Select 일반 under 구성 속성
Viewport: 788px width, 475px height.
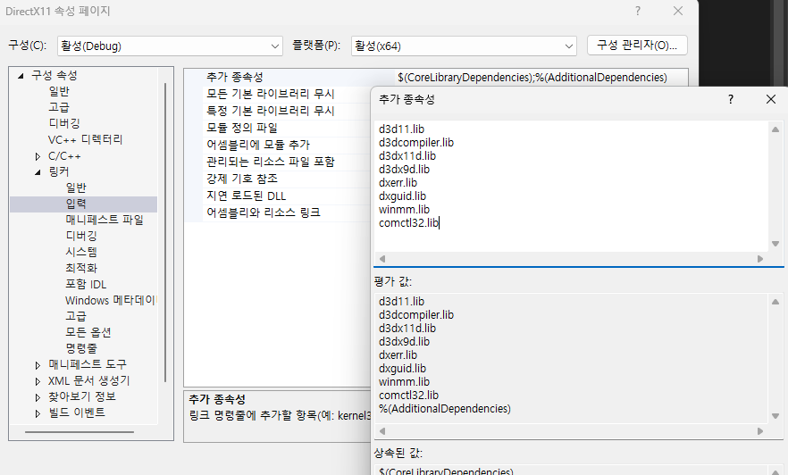[59, 91]
